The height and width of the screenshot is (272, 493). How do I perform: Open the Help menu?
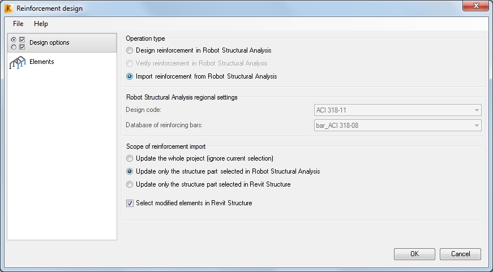(x=41, y=24)
